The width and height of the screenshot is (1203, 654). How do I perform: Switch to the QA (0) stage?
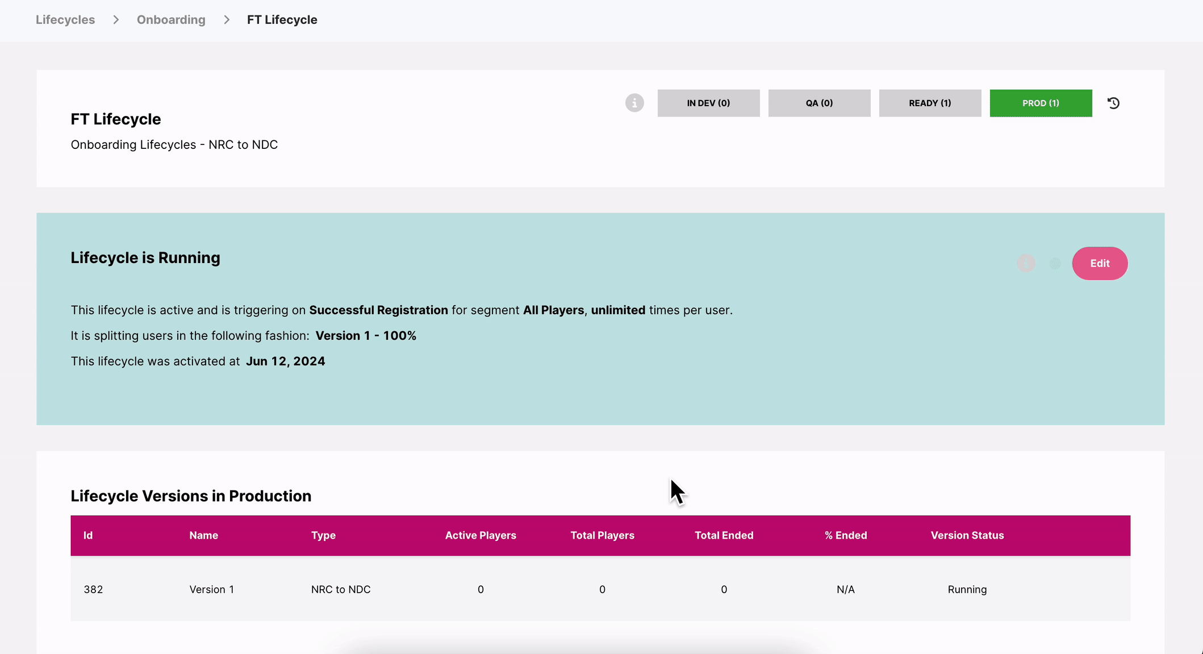(x=819, y=103)
